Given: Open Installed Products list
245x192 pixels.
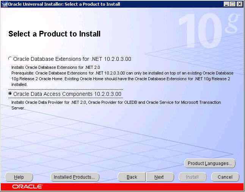Looking at the screenshot, I should 75,177.
